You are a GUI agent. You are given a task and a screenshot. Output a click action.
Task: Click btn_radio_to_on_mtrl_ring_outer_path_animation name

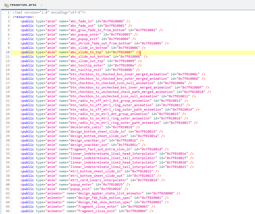(x=115, y=123)
